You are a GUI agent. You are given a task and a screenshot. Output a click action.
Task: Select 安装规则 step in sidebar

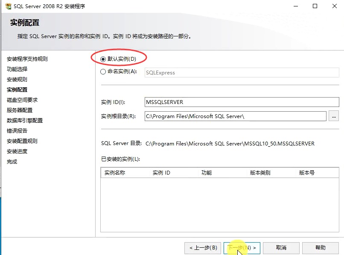pyautogui.click(x=17, y=80)
